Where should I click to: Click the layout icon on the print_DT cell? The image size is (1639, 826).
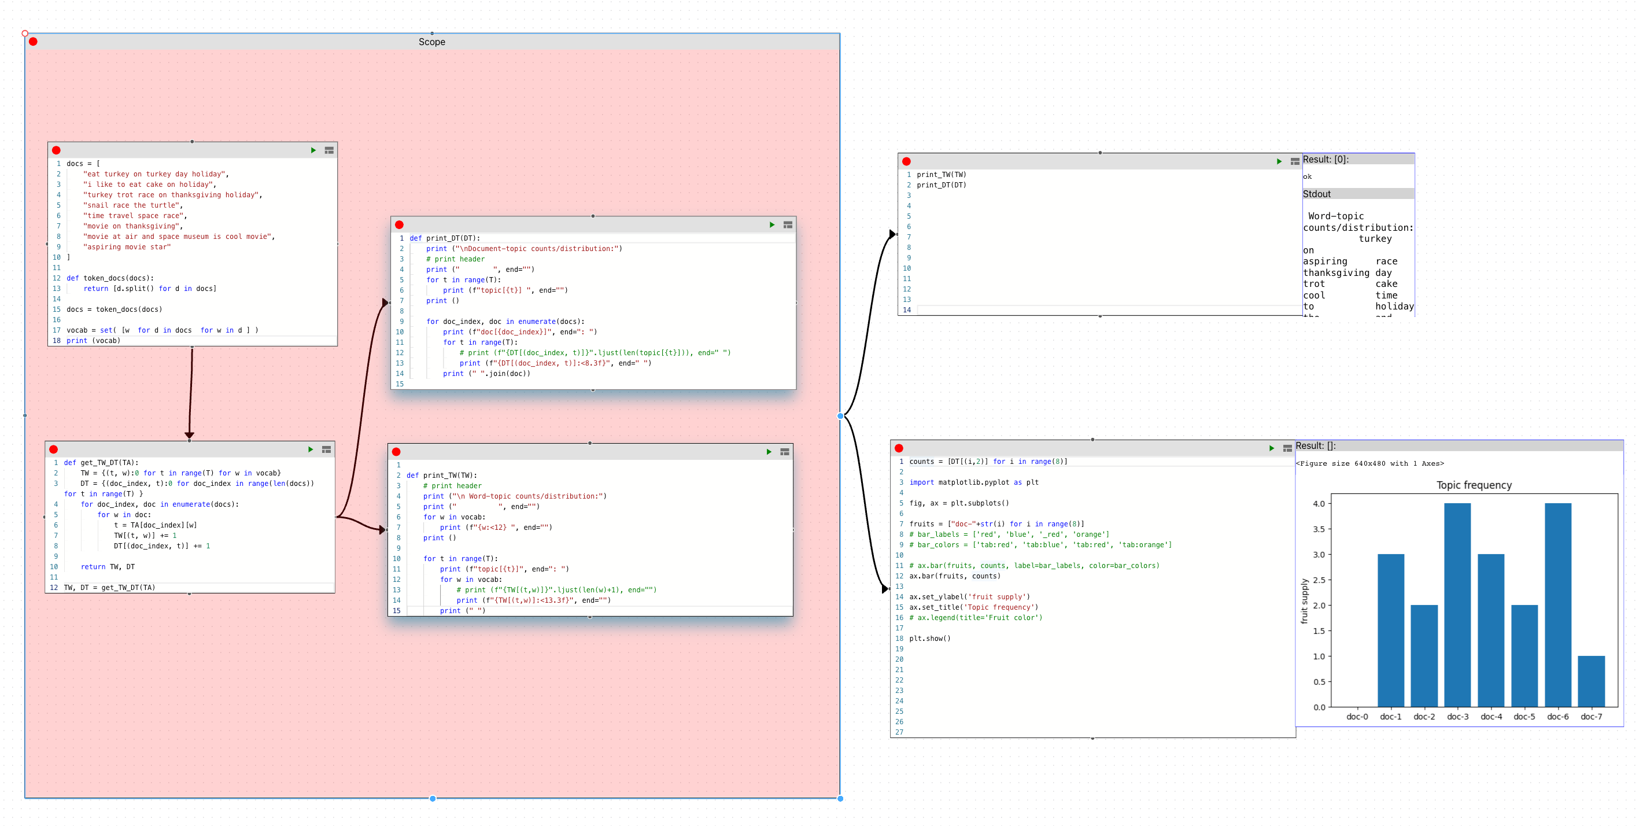pyautogui.click(x=787, y=224)
